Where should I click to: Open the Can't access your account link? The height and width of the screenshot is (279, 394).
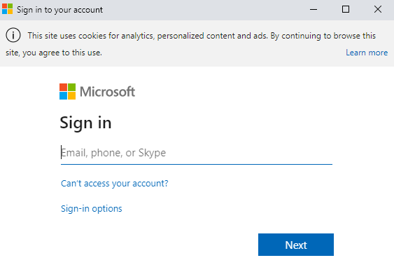click(x=115, y=184)
